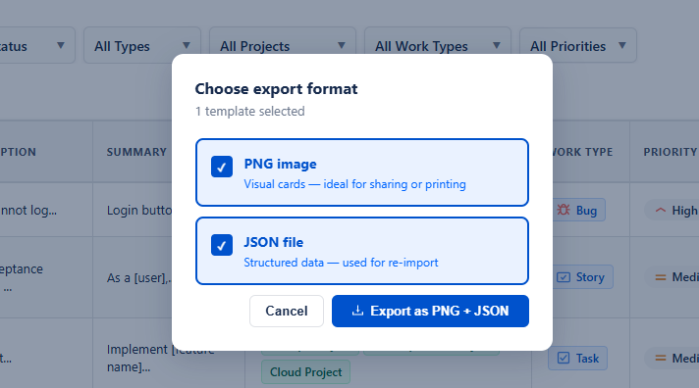Click 'Structured data — used for re-import' text

[341, 263]
